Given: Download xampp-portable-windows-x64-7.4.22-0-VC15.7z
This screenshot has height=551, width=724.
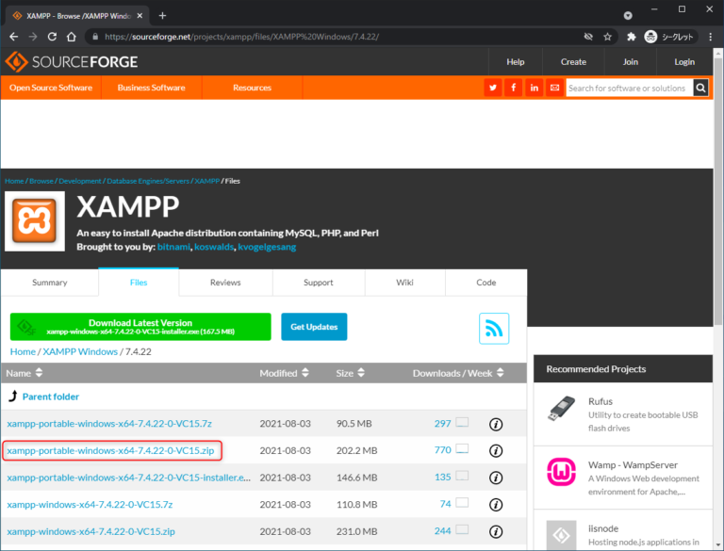Looking at the screenshot, I should click(109, 424).
